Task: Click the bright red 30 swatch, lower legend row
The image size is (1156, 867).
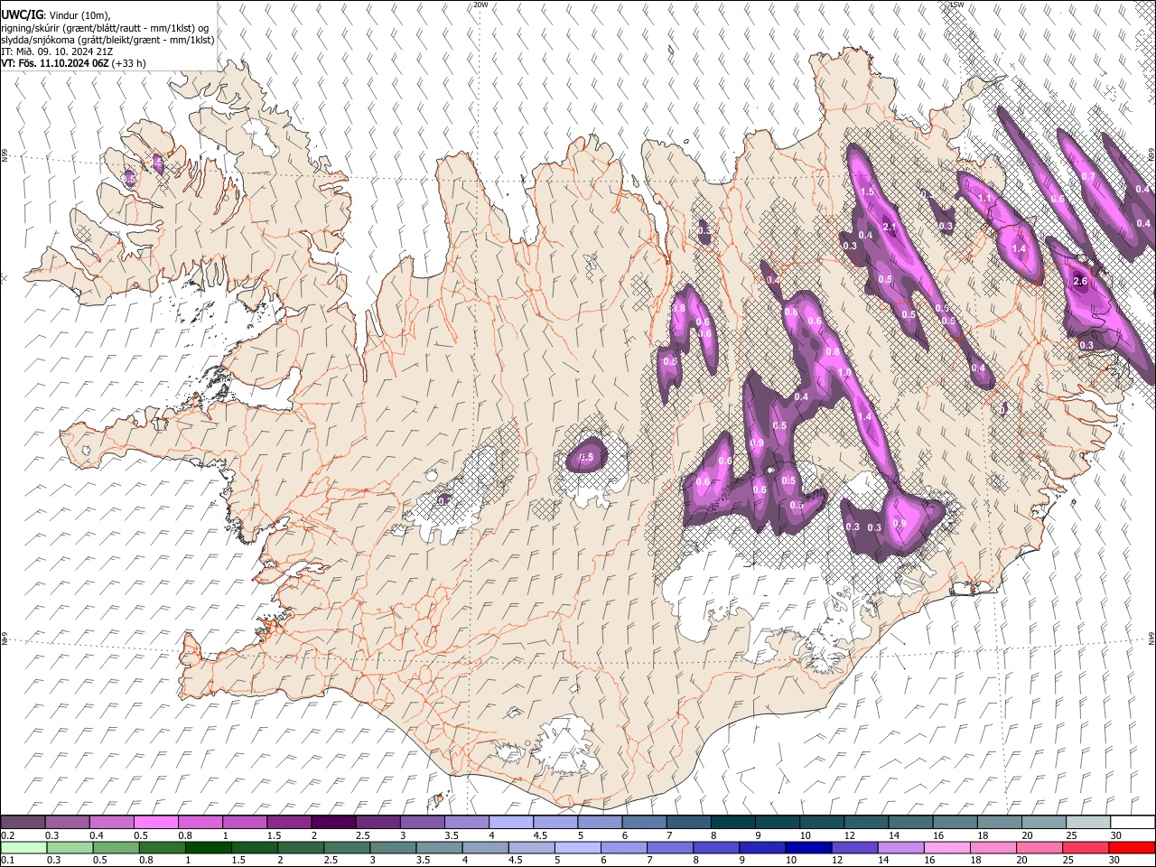Action: coord(1131,847)
